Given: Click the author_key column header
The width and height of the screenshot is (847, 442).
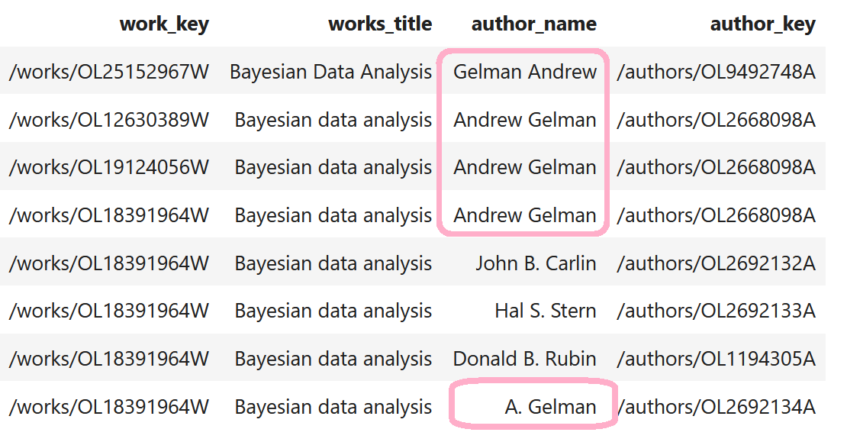Looking at the screenshot, I should coord(763,24).
